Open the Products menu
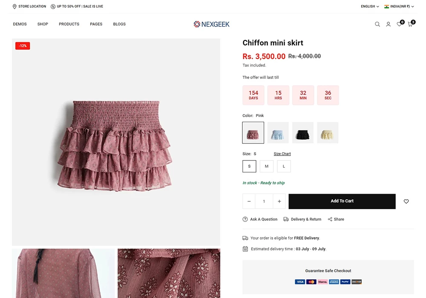 (x=69, y=24)
